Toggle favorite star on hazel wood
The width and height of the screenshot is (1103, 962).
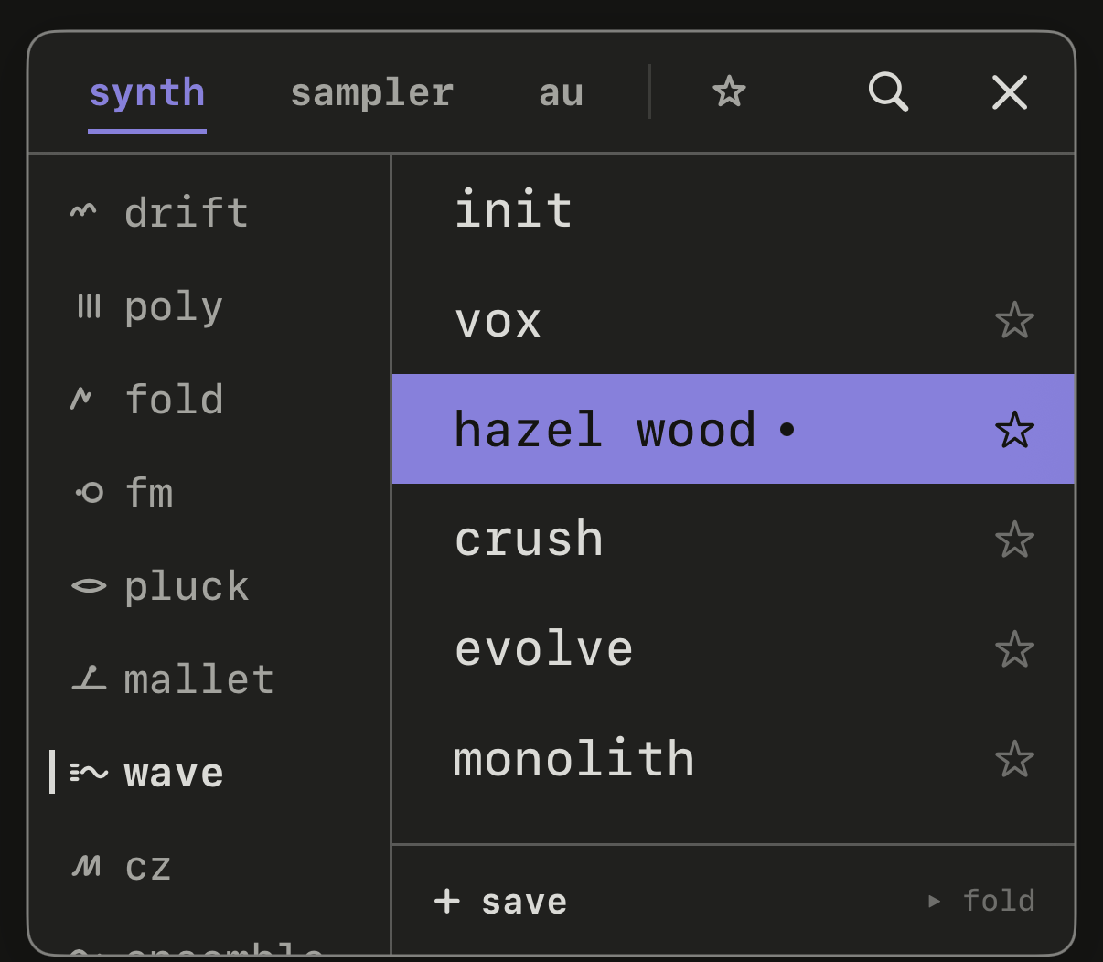tap(1014, 430)
